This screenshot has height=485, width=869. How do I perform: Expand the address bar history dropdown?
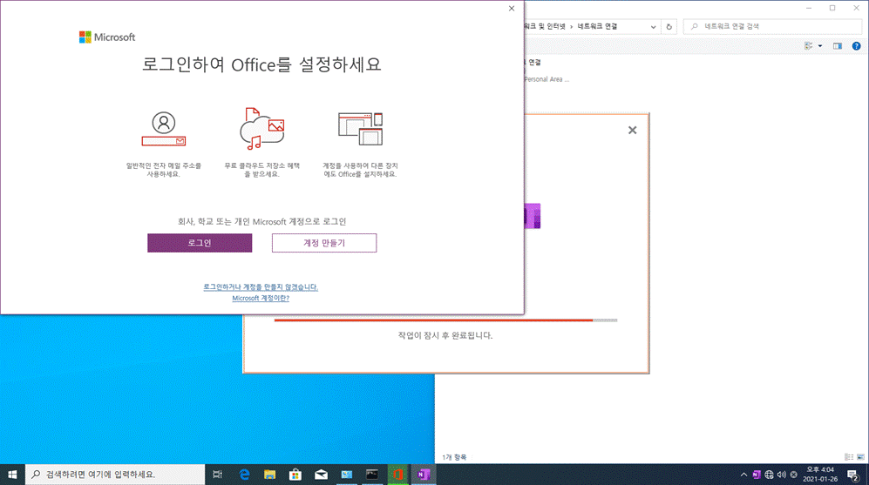tap(654, 27)
